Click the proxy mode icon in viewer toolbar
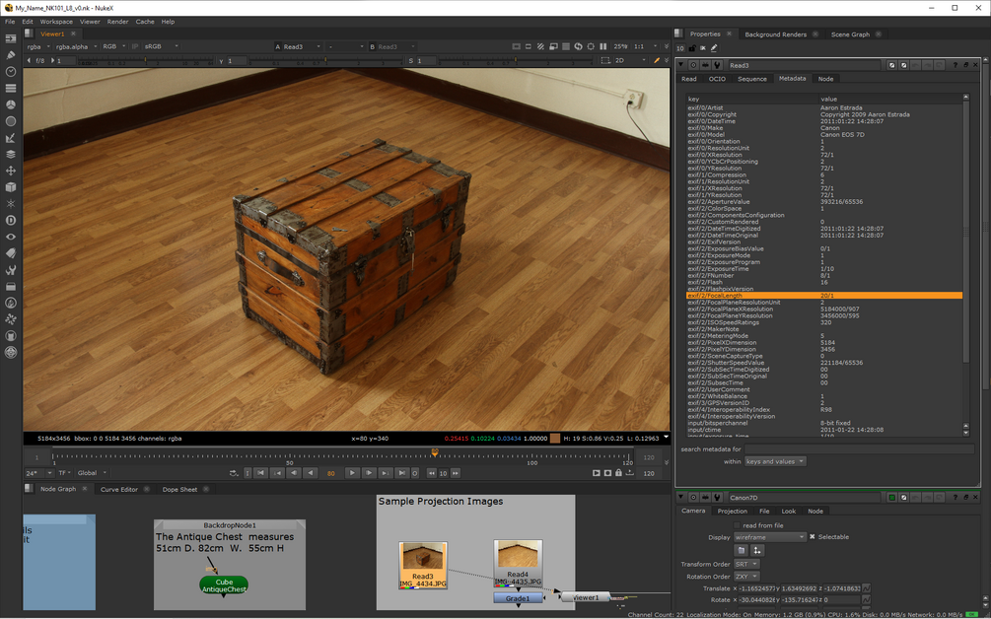The image size is (991, 619). point(553,46)
